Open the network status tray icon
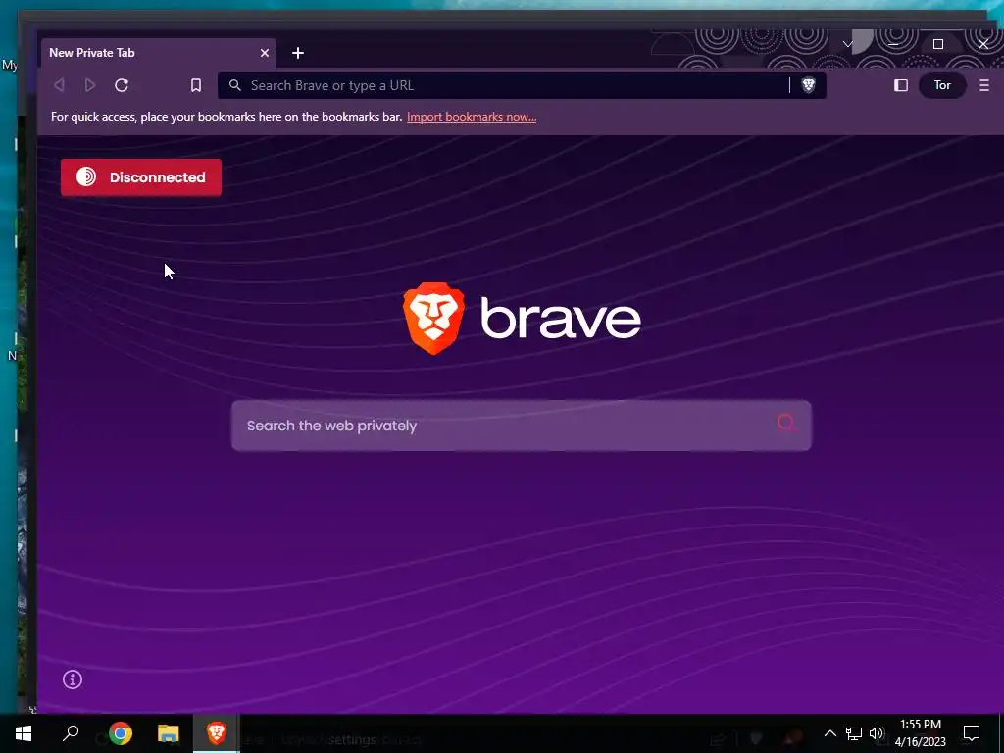Image resolution: width=1004 pixels, height=753 pixels. tap(854, 733)
